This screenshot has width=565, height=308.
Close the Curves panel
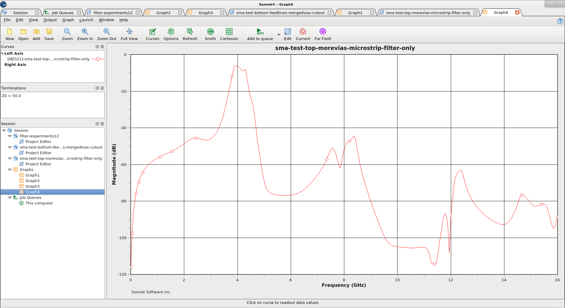(x=102, y=47)
